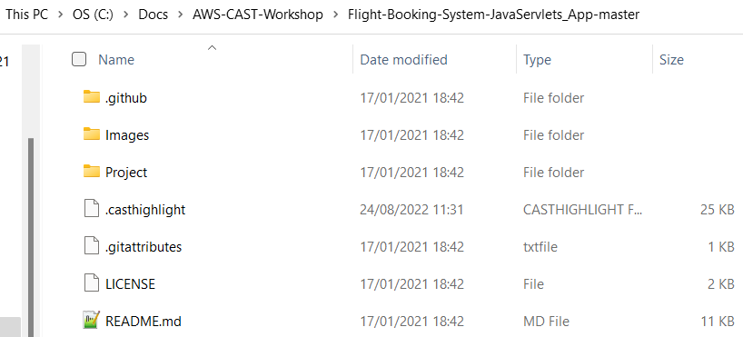The height and width of the screenshot is (337, 743).
Task: Go to AWS-CAST-Workshop in the address path
Action: [258, 15]
